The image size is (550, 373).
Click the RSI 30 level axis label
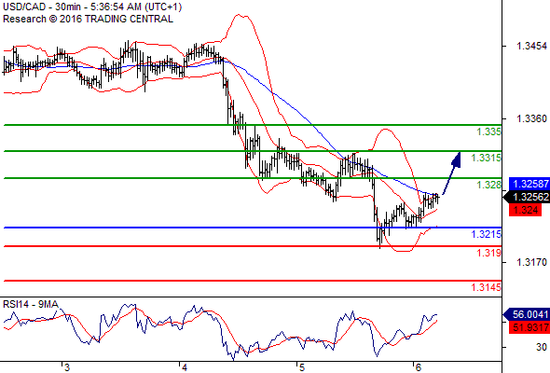pos(542,347)
